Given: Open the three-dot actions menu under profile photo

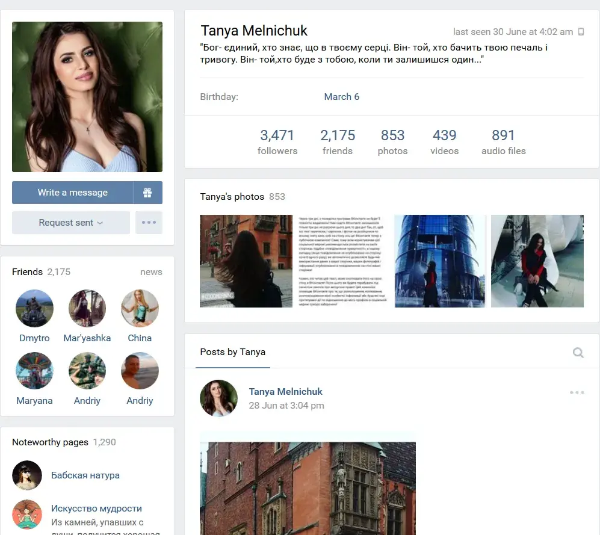Looking at the screenshot, I should pos(149,223).
